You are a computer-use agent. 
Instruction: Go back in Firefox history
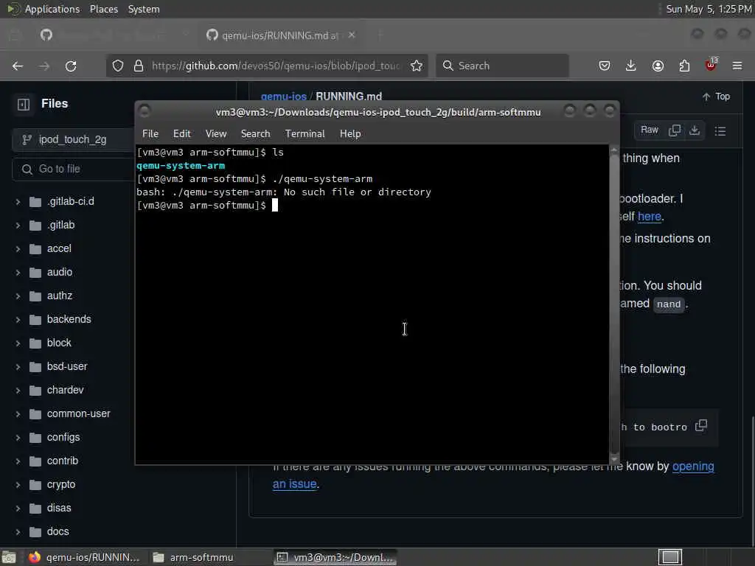pyautogui.click(x=18, y=66)
